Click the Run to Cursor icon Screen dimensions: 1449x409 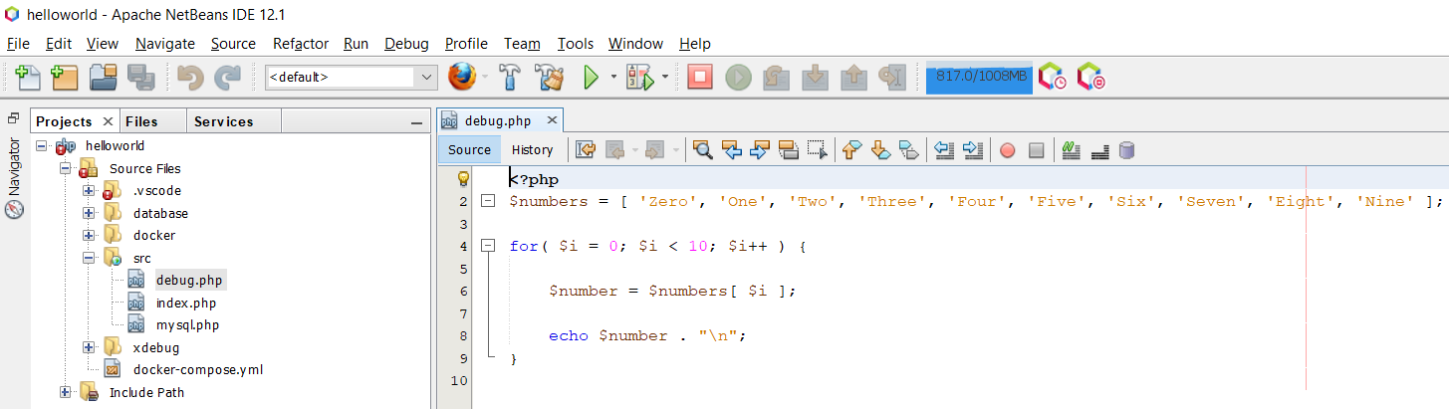click(x=891, y=77)
